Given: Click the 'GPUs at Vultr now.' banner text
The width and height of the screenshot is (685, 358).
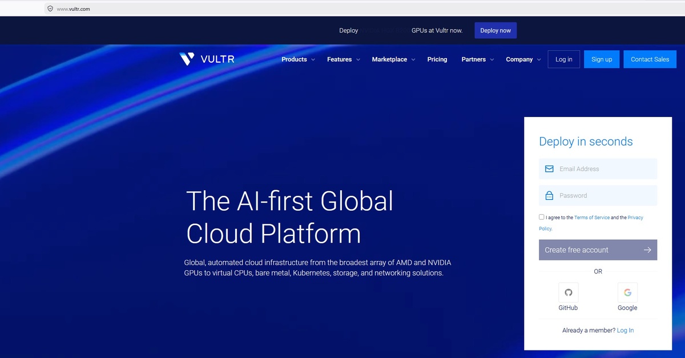Looking at the screenshot, I should point(437,30).
